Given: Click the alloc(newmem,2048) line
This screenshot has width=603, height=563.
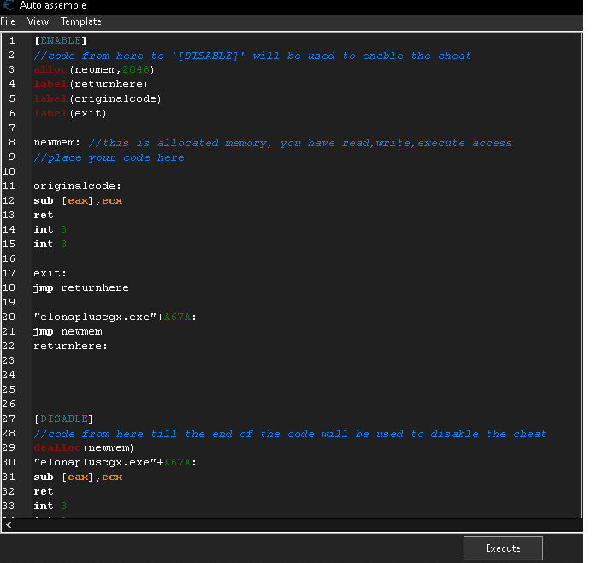Looking at the screenshot, I should pyautogui.click(x=94, y=70).
